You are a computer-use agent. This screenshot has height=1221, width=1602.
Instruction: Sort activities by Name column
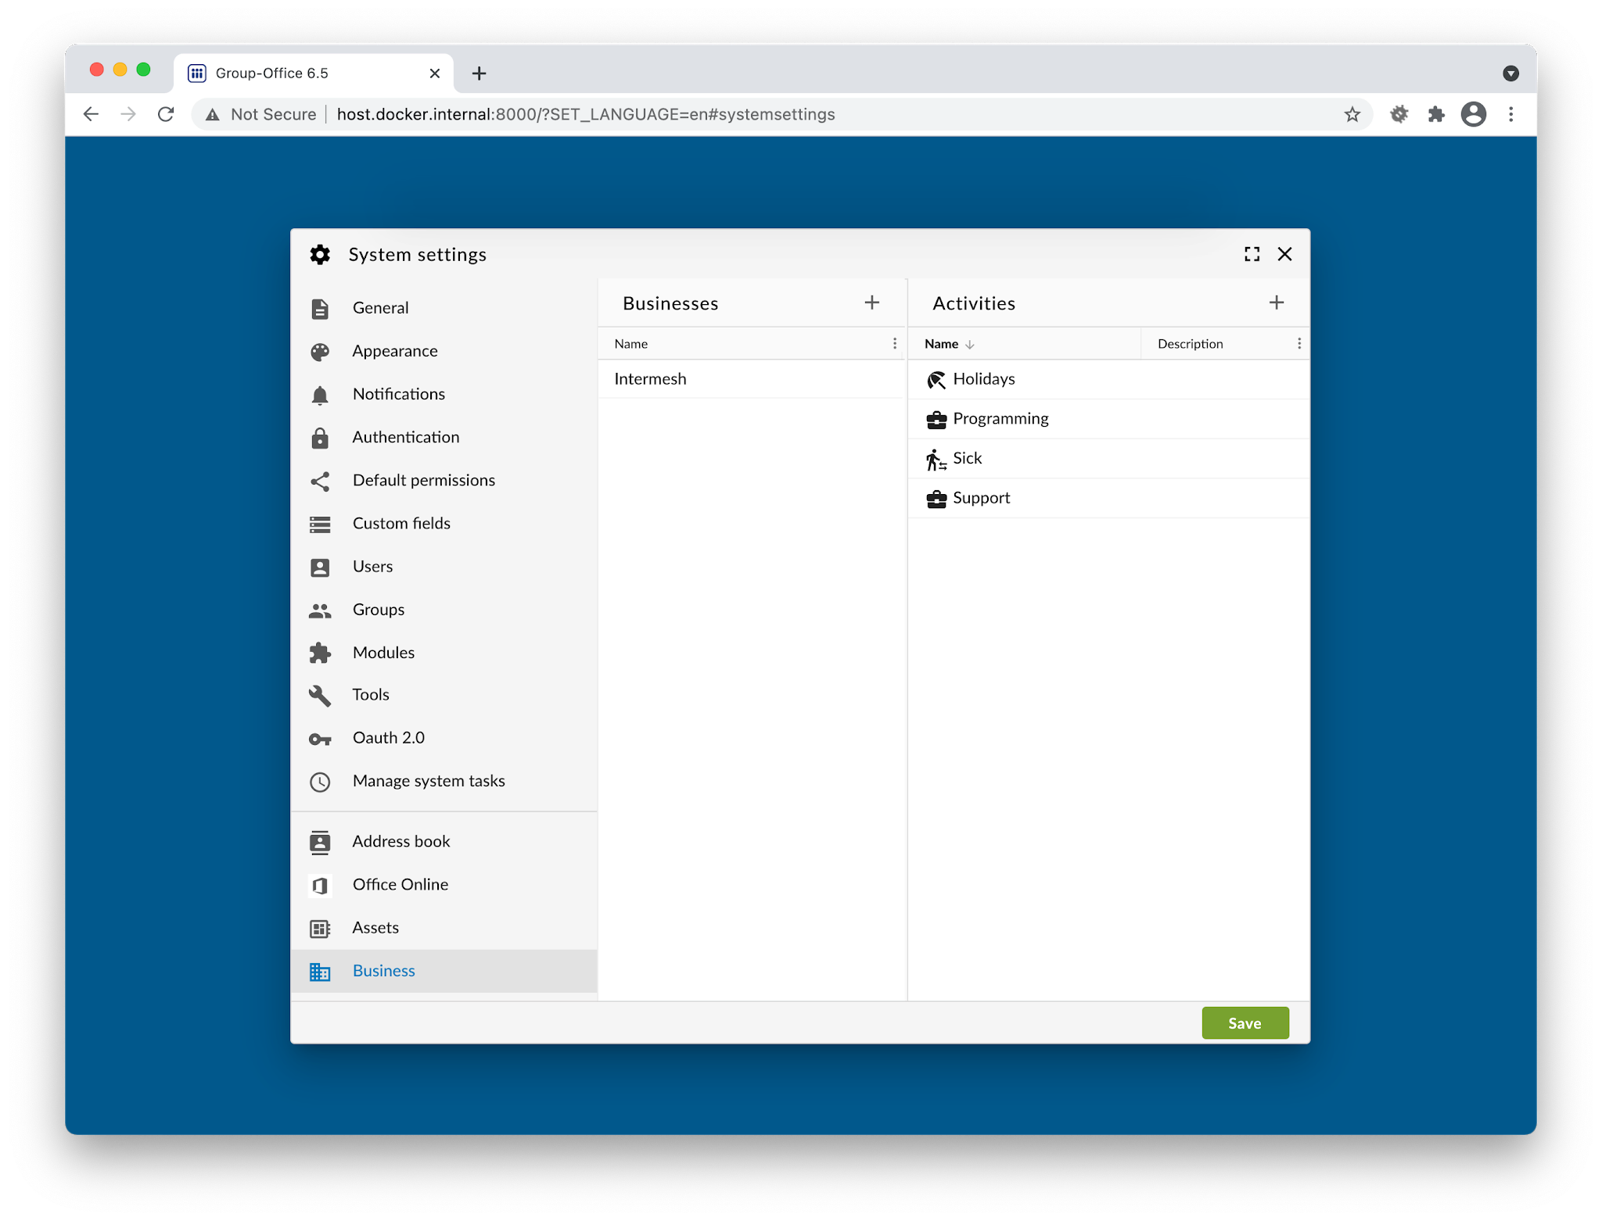942,344
